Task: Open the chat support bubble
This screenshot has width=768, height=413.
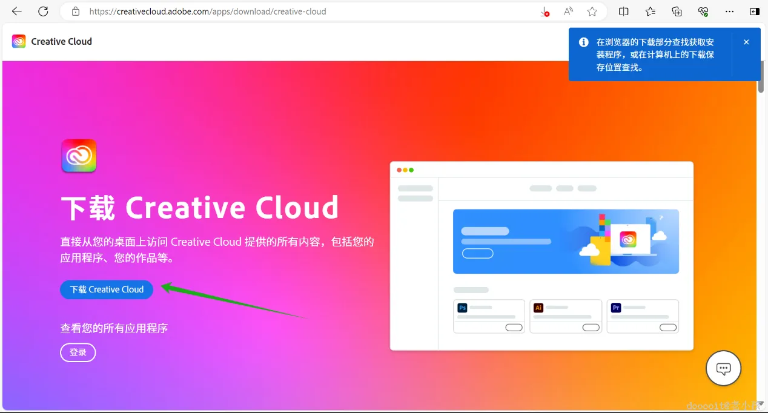Action: point(724,368)
